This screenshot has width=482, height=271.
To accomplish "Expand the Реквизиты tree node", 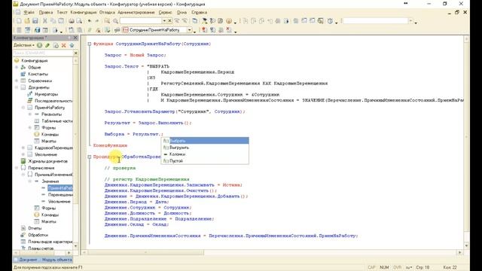I will pyautogui.click(x=30, y=114).
